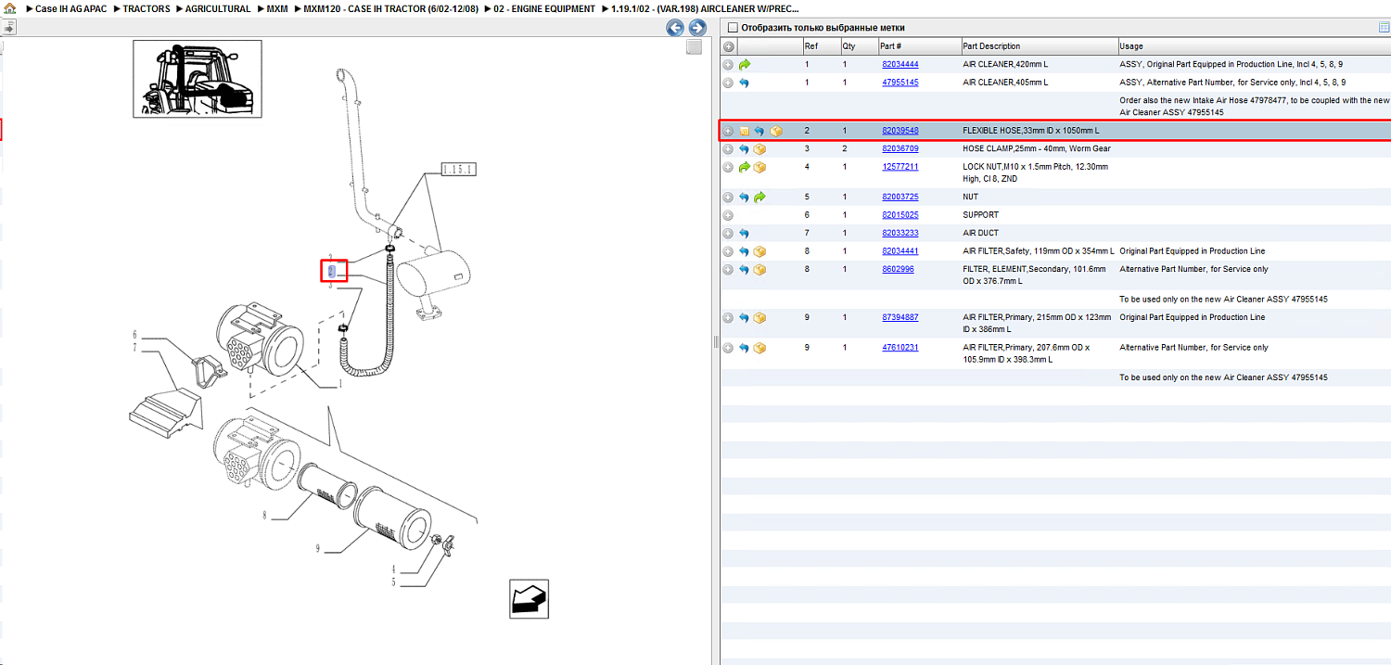Open part number link 82003725
The image size is (1391, 665).
(x=900, y=197)
